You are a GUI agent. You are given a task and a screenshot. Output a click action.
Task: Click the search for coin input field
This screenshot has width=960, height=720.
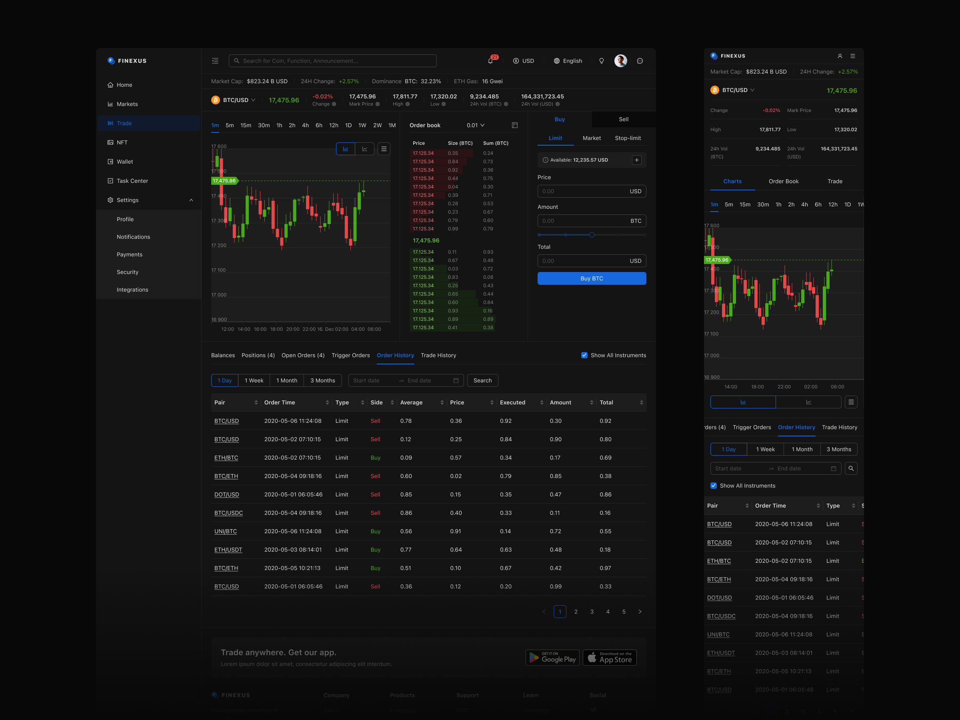[332, 61]
